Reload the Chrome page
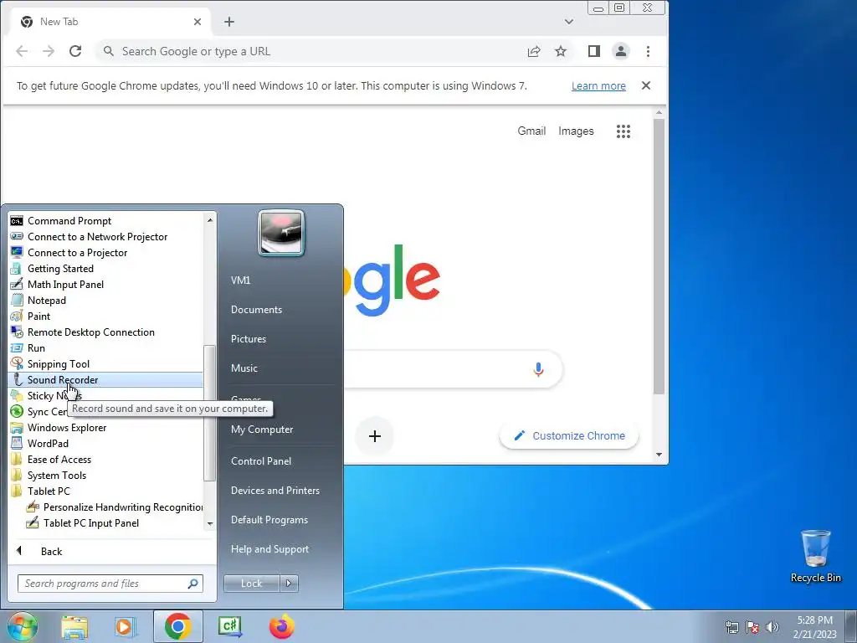The image size is (857, 643). click(x=75, y=51)
